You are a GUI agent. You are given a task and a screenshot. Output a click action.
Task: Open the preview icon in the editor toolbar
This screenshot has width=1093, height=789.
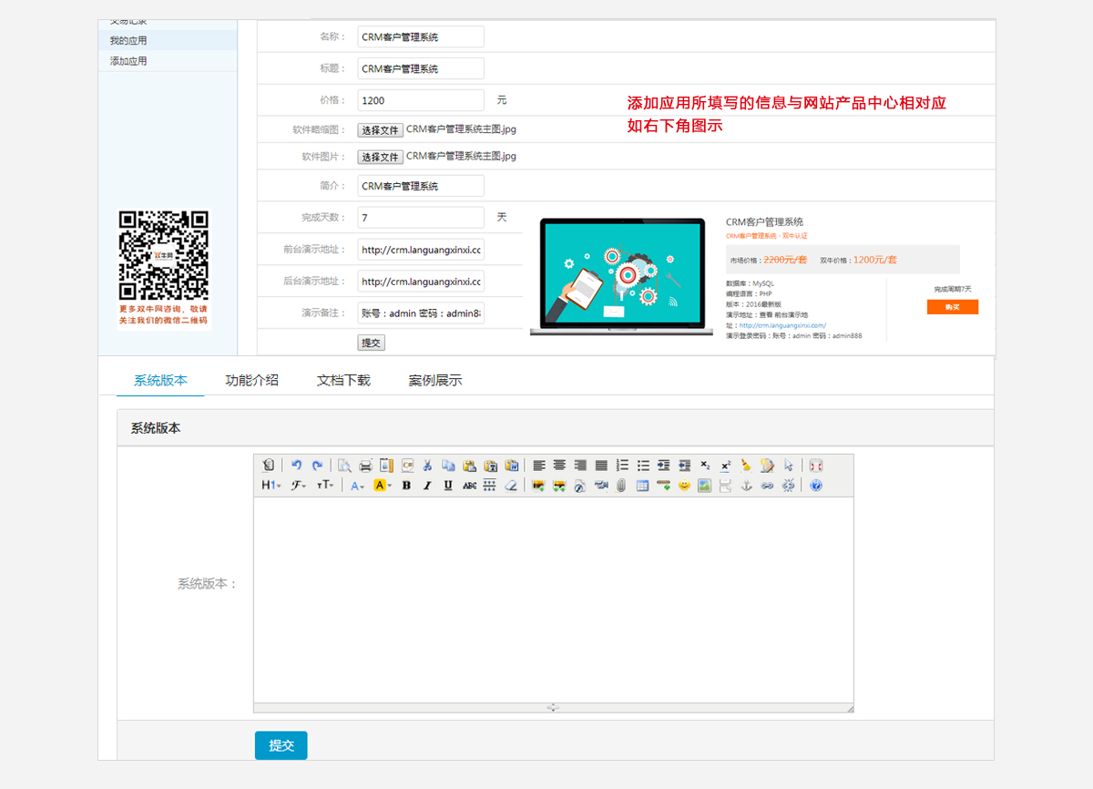tap(345, 465)
